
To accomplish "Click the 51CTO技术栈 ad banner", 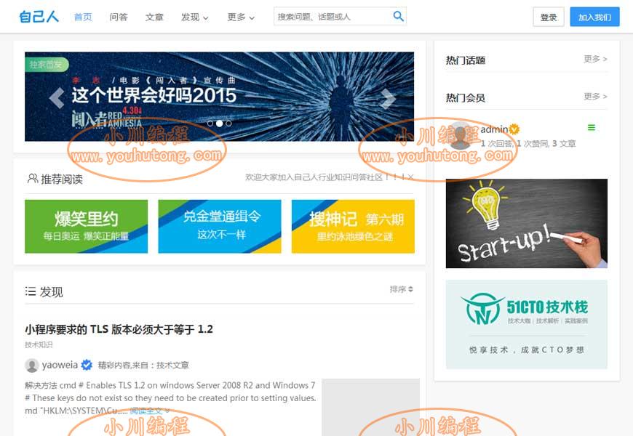I will pyautogui.click(x=527, y=325).
